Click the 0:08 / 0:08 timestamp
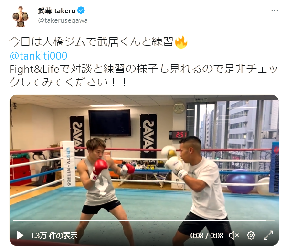The height and width of the screenshot is (250, 285). (207, 236)
